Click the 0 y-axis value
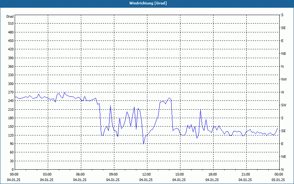Image resolution: width=294 pixels, height=184 pixels. 13,170
